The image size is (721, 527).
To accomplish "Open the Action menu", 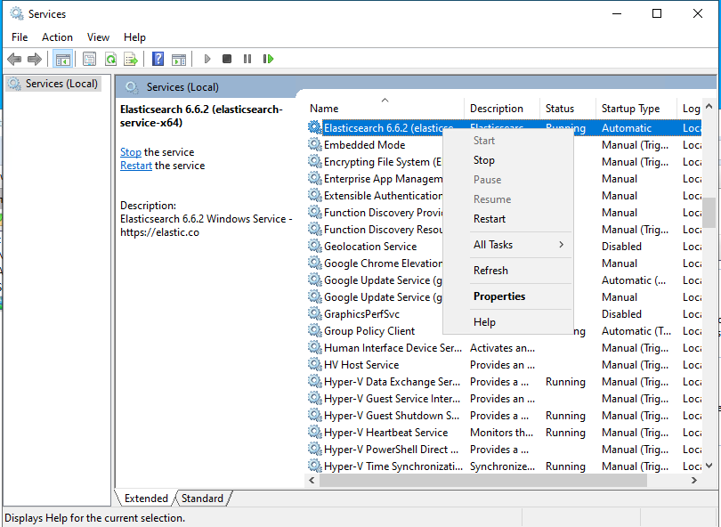I will pyautogui.click(x=58, y=37).
